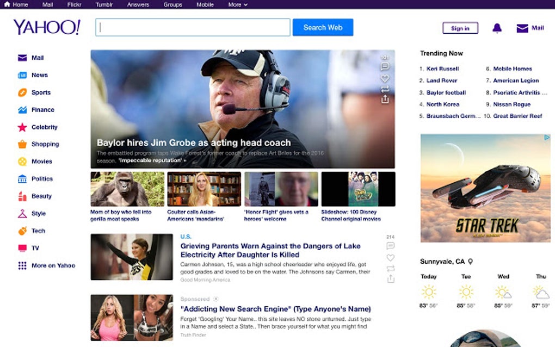The height and width of the screenshot is (347, 555).
Task: Open the Keri Russell trending link
Action: point(443,69)
